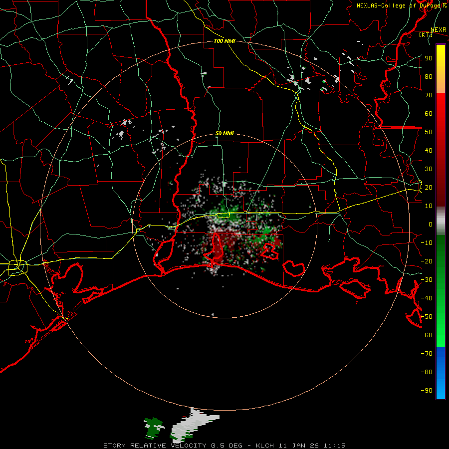Click the large gray echo below the outer ring

tap(193, 425)
